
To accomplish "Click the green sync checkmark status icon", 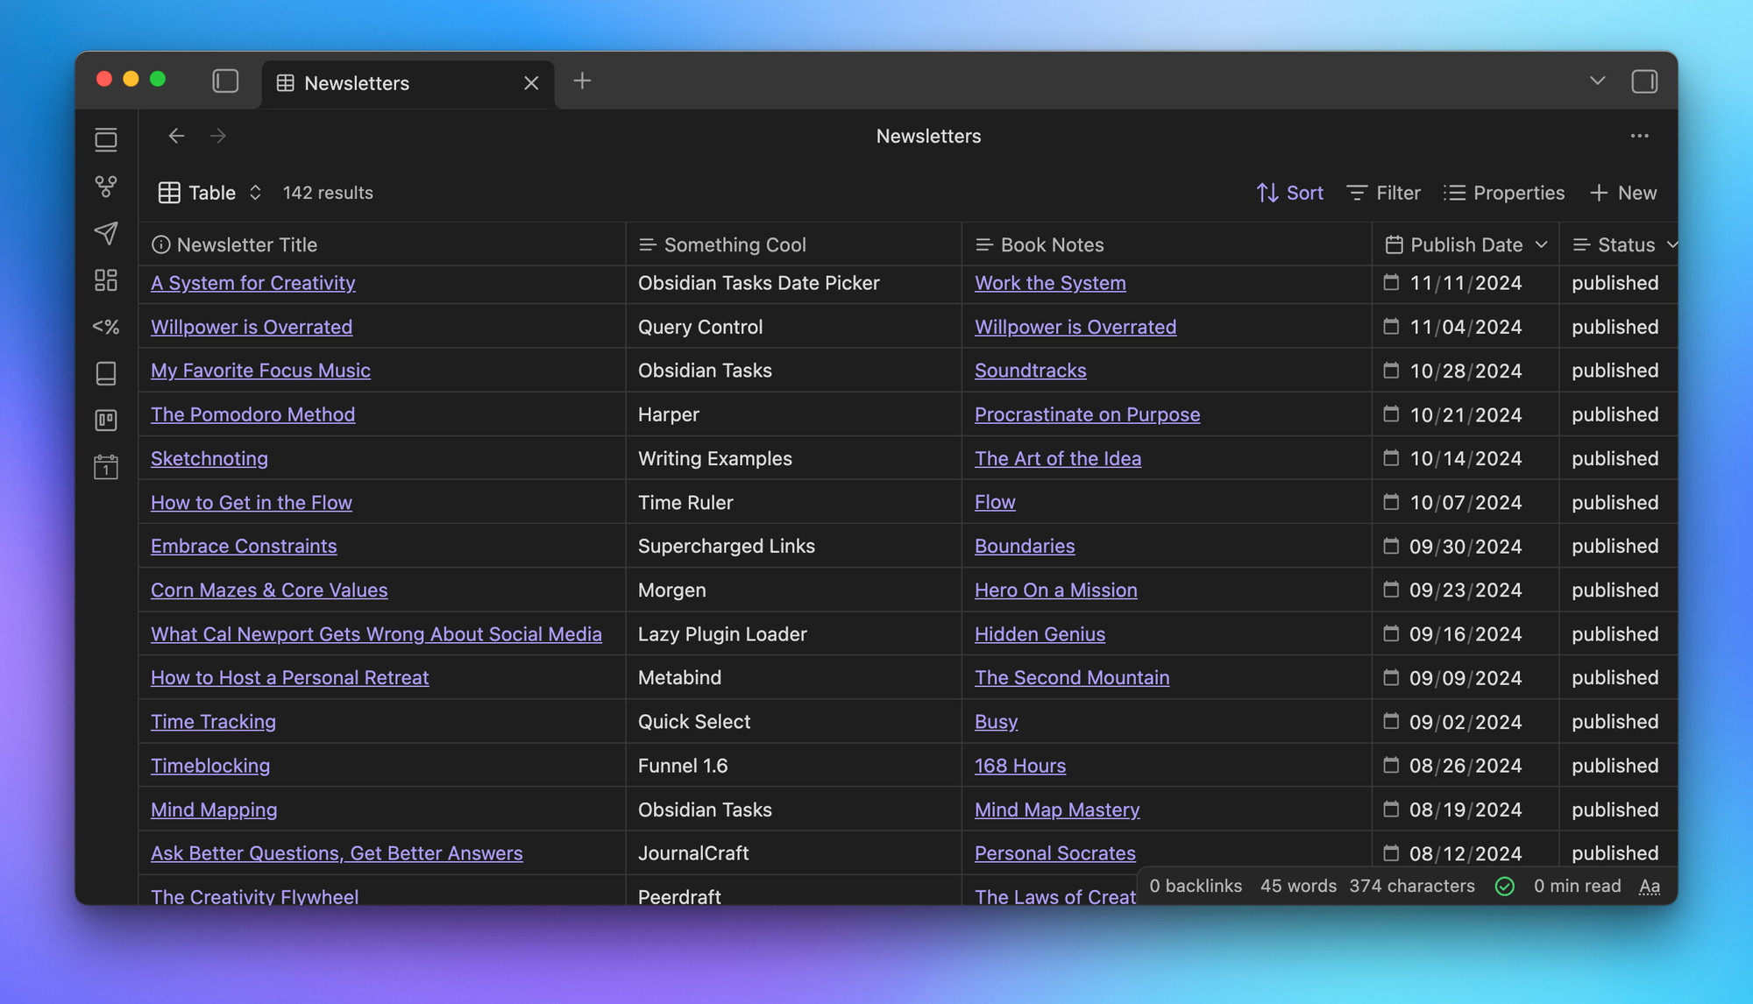I will 1504,887.
